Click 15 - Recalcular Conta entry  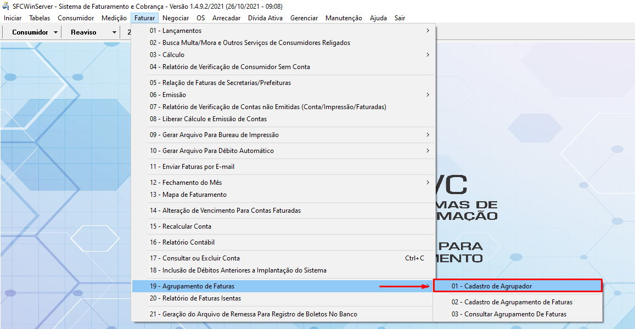(x=181, y=226)
